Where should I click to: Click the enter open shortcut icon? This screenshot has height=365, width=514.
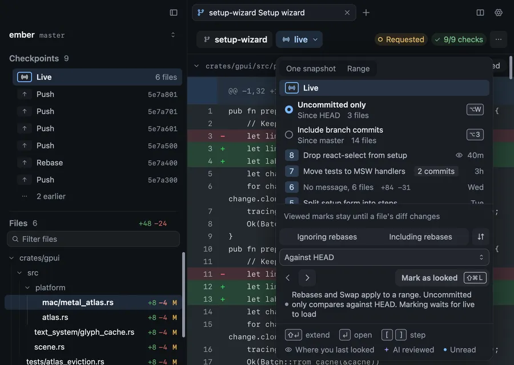(x=345, y=335)
